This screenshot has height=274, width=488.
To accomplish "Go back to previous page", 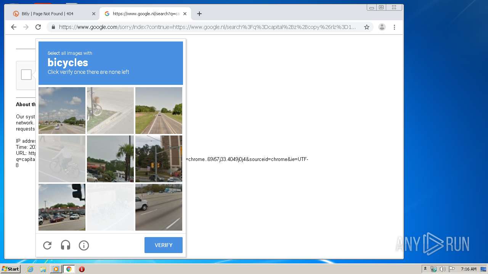I will pos(14,27).
